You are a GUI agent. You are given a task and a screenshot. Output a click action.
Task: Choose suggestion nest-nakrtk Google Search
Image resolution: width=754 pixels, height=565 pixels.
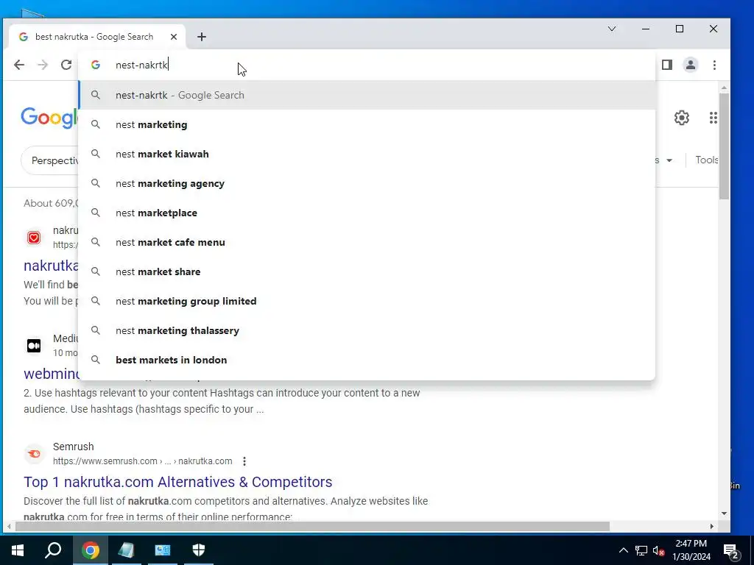coord(367,95)
